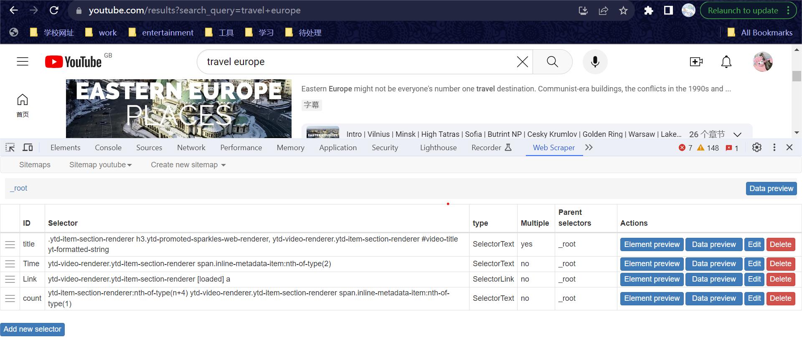
Task: Open the YouTube hamburger guide menu
Action: click(23, 62)
